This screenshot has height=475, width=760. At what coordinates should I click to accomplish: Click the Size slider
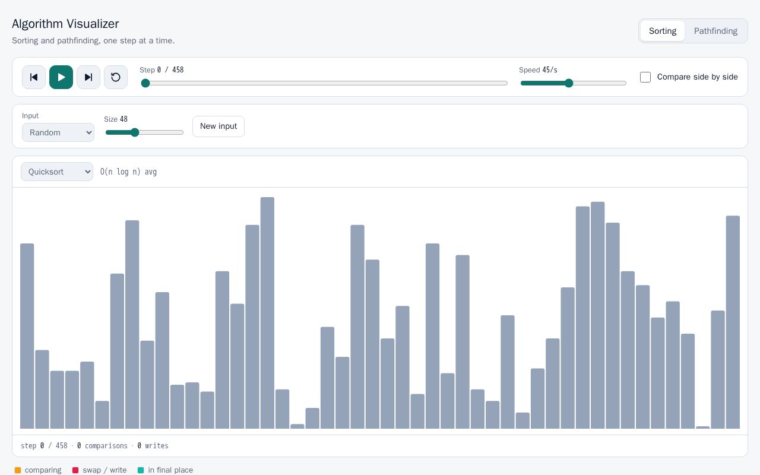(144, 132)
